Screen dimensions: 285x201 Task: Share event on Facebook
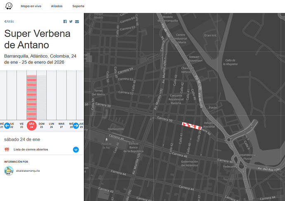click(65, 21)
